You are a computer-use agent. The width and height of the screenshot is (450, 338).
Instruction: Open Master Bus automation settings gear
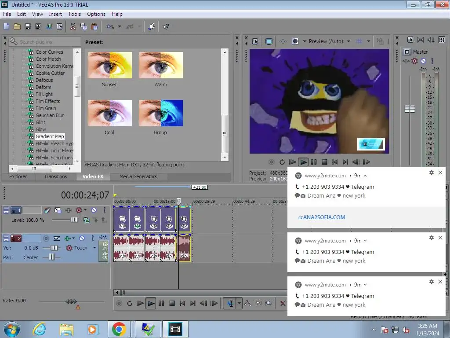point(414,61)
